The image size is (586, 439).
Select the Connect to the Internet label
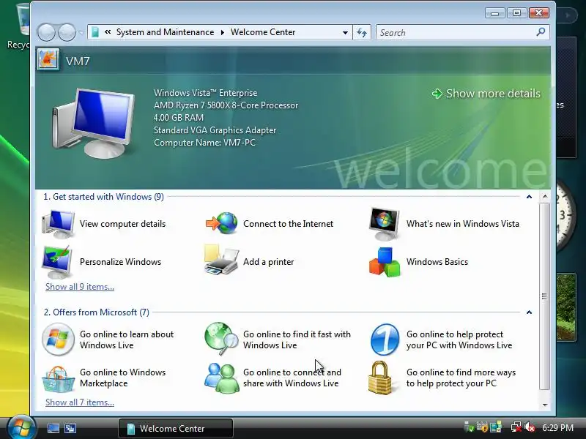288,224
